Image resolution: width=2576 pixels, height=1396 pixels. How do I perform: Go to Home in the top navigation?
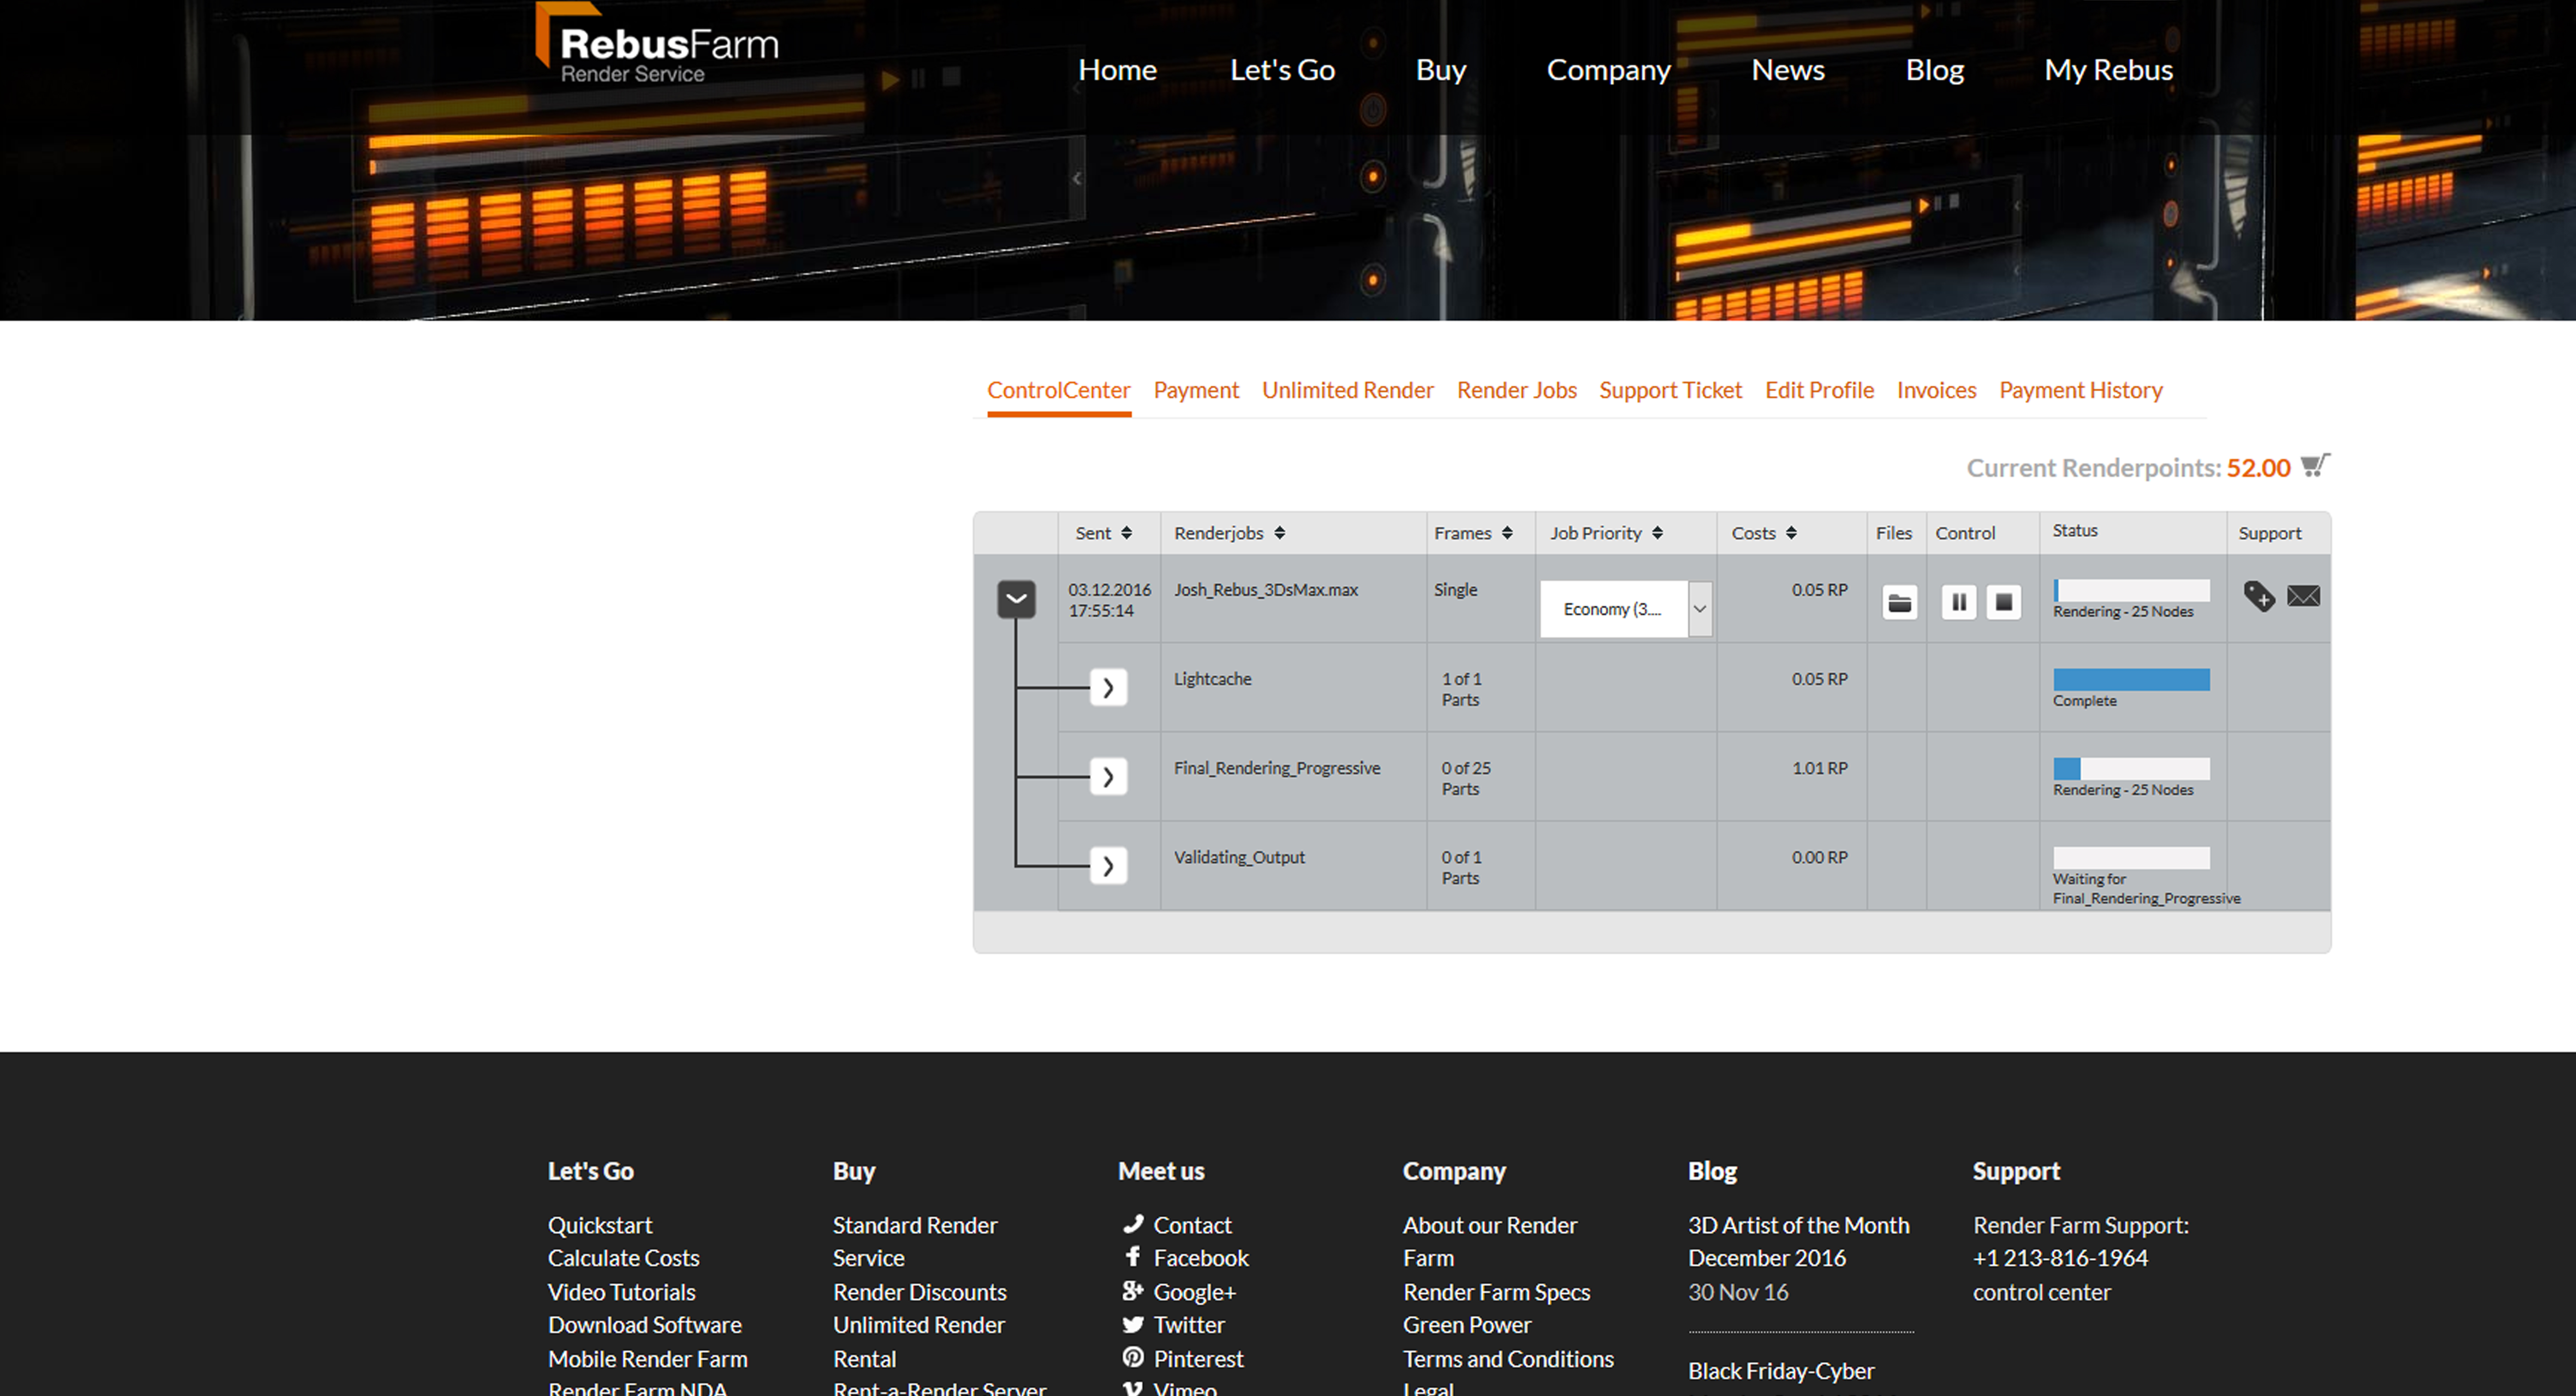coord(1117,70)
